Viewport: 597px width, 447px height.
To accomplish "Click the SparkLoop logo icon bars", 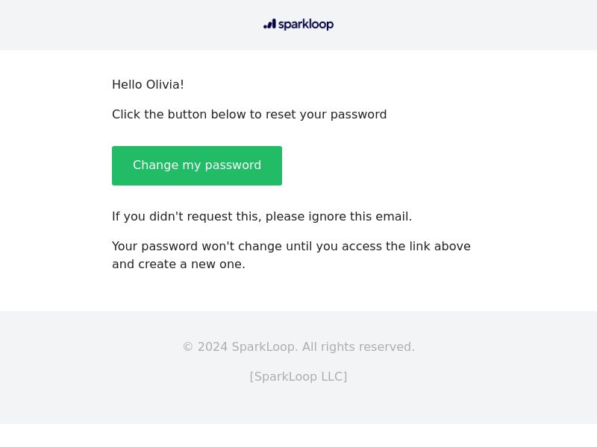I will [x=269, y=25].
